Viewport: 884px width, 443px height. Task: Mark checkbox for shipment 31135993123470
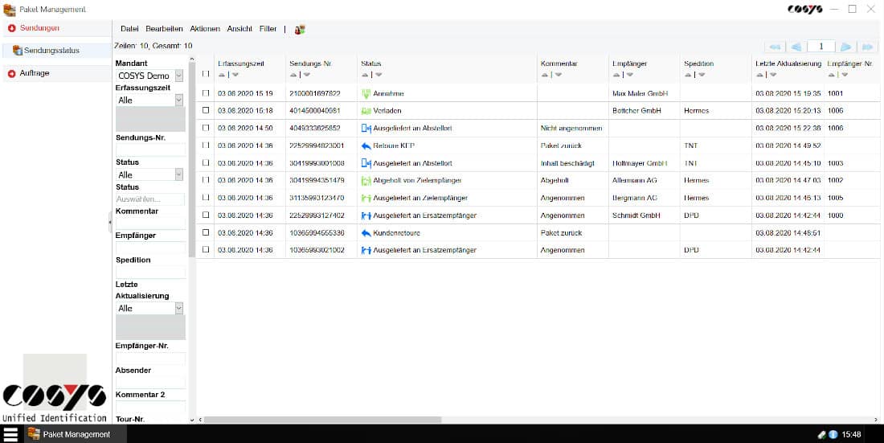(206, 198)
